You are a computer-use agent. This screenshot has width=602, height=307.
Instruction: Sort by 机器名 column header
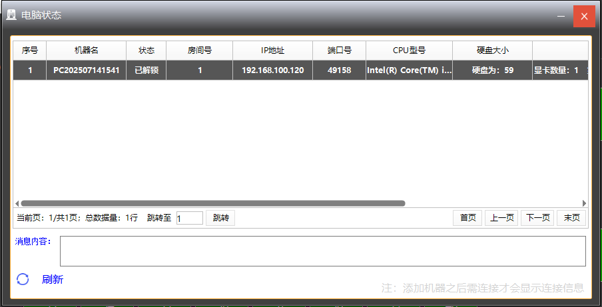[x=86, y=51]
